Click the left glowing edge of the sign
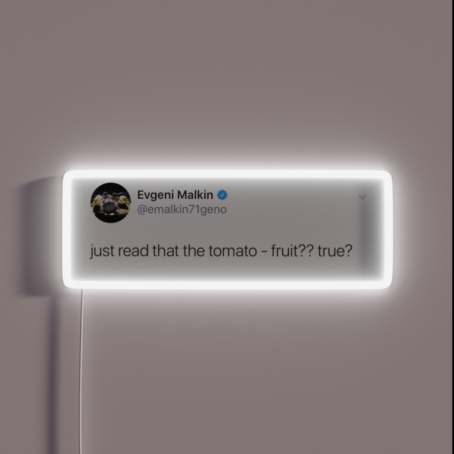 click(67, 230)
